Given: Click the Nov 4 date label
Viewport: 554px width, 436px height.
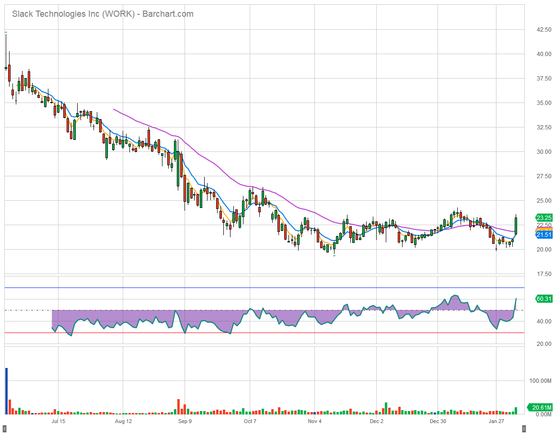Looking at the screenshot, I should 315,421.
